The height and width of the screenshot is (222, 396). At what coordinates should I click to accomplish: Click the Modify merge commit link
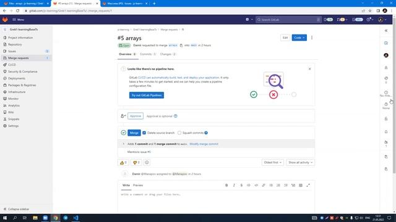204,144
